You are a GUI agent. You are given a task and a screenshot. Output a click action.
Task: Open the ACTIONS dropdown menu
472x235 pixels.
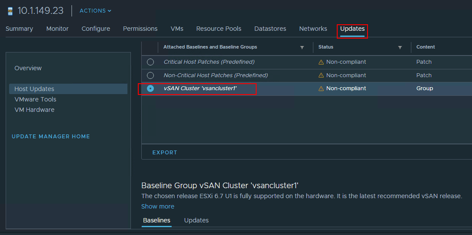coord(95,11)
